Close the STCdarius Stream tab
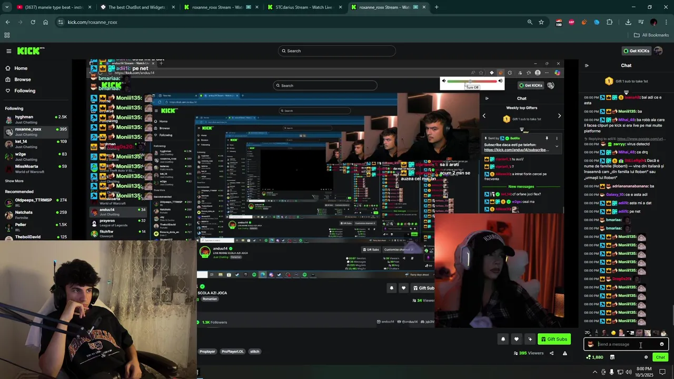 [340, 7]
